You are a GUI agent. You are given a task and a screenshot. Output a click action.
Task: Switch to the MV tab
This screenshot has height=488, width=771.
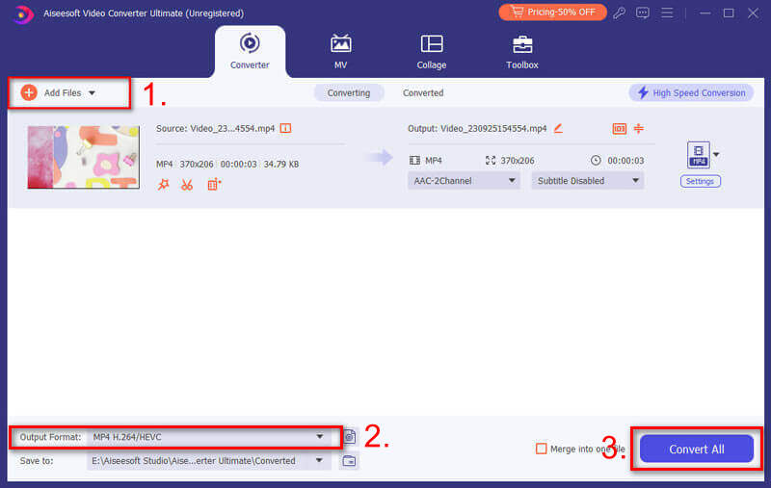[340, 52]
